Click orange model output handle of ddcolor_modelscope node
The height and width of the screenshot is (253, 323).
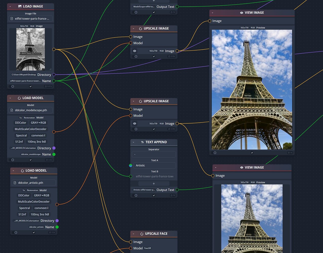(x=54, y=132)
